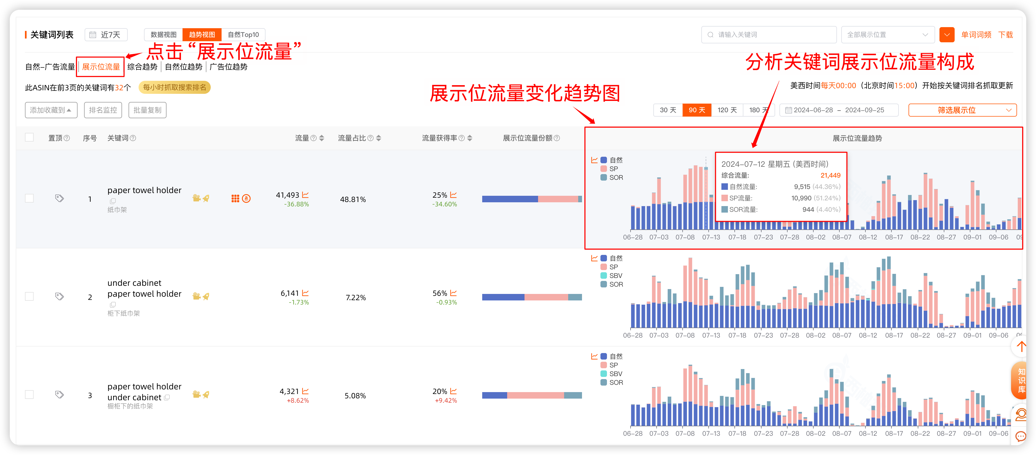Click chart icon left of row 1 legend
The width and height of the screenshot is (1036, 455).
[594, 160]
